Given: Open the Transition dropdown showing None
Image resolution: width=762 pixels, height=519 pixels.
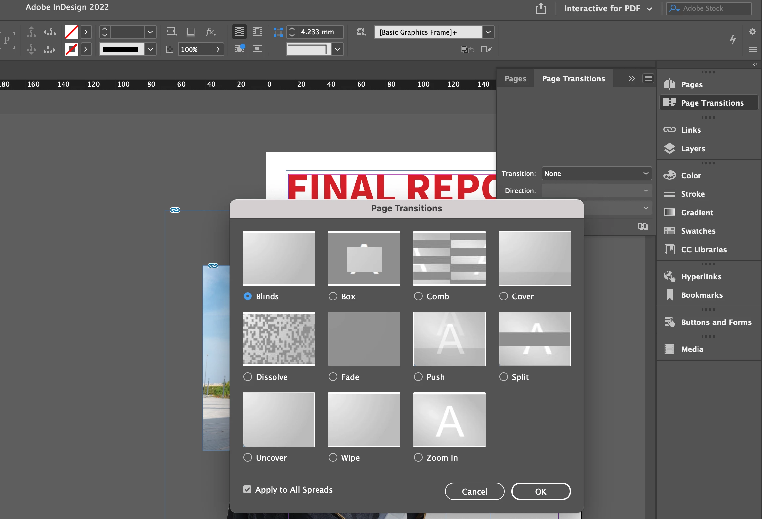Looking at the screenshot, I should point(596,173).
